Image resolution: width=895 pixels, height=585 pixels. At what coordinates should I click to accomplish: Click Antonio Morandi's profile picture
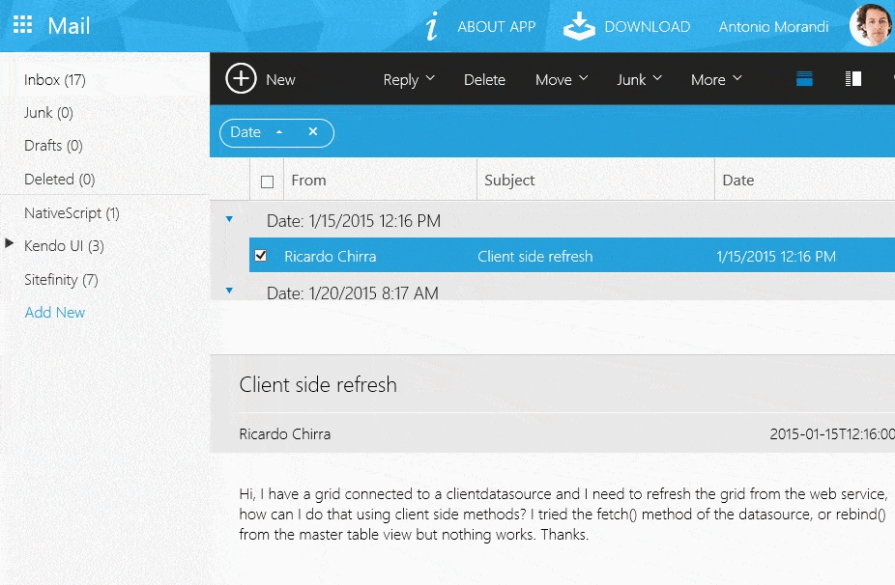click(871, 25)
